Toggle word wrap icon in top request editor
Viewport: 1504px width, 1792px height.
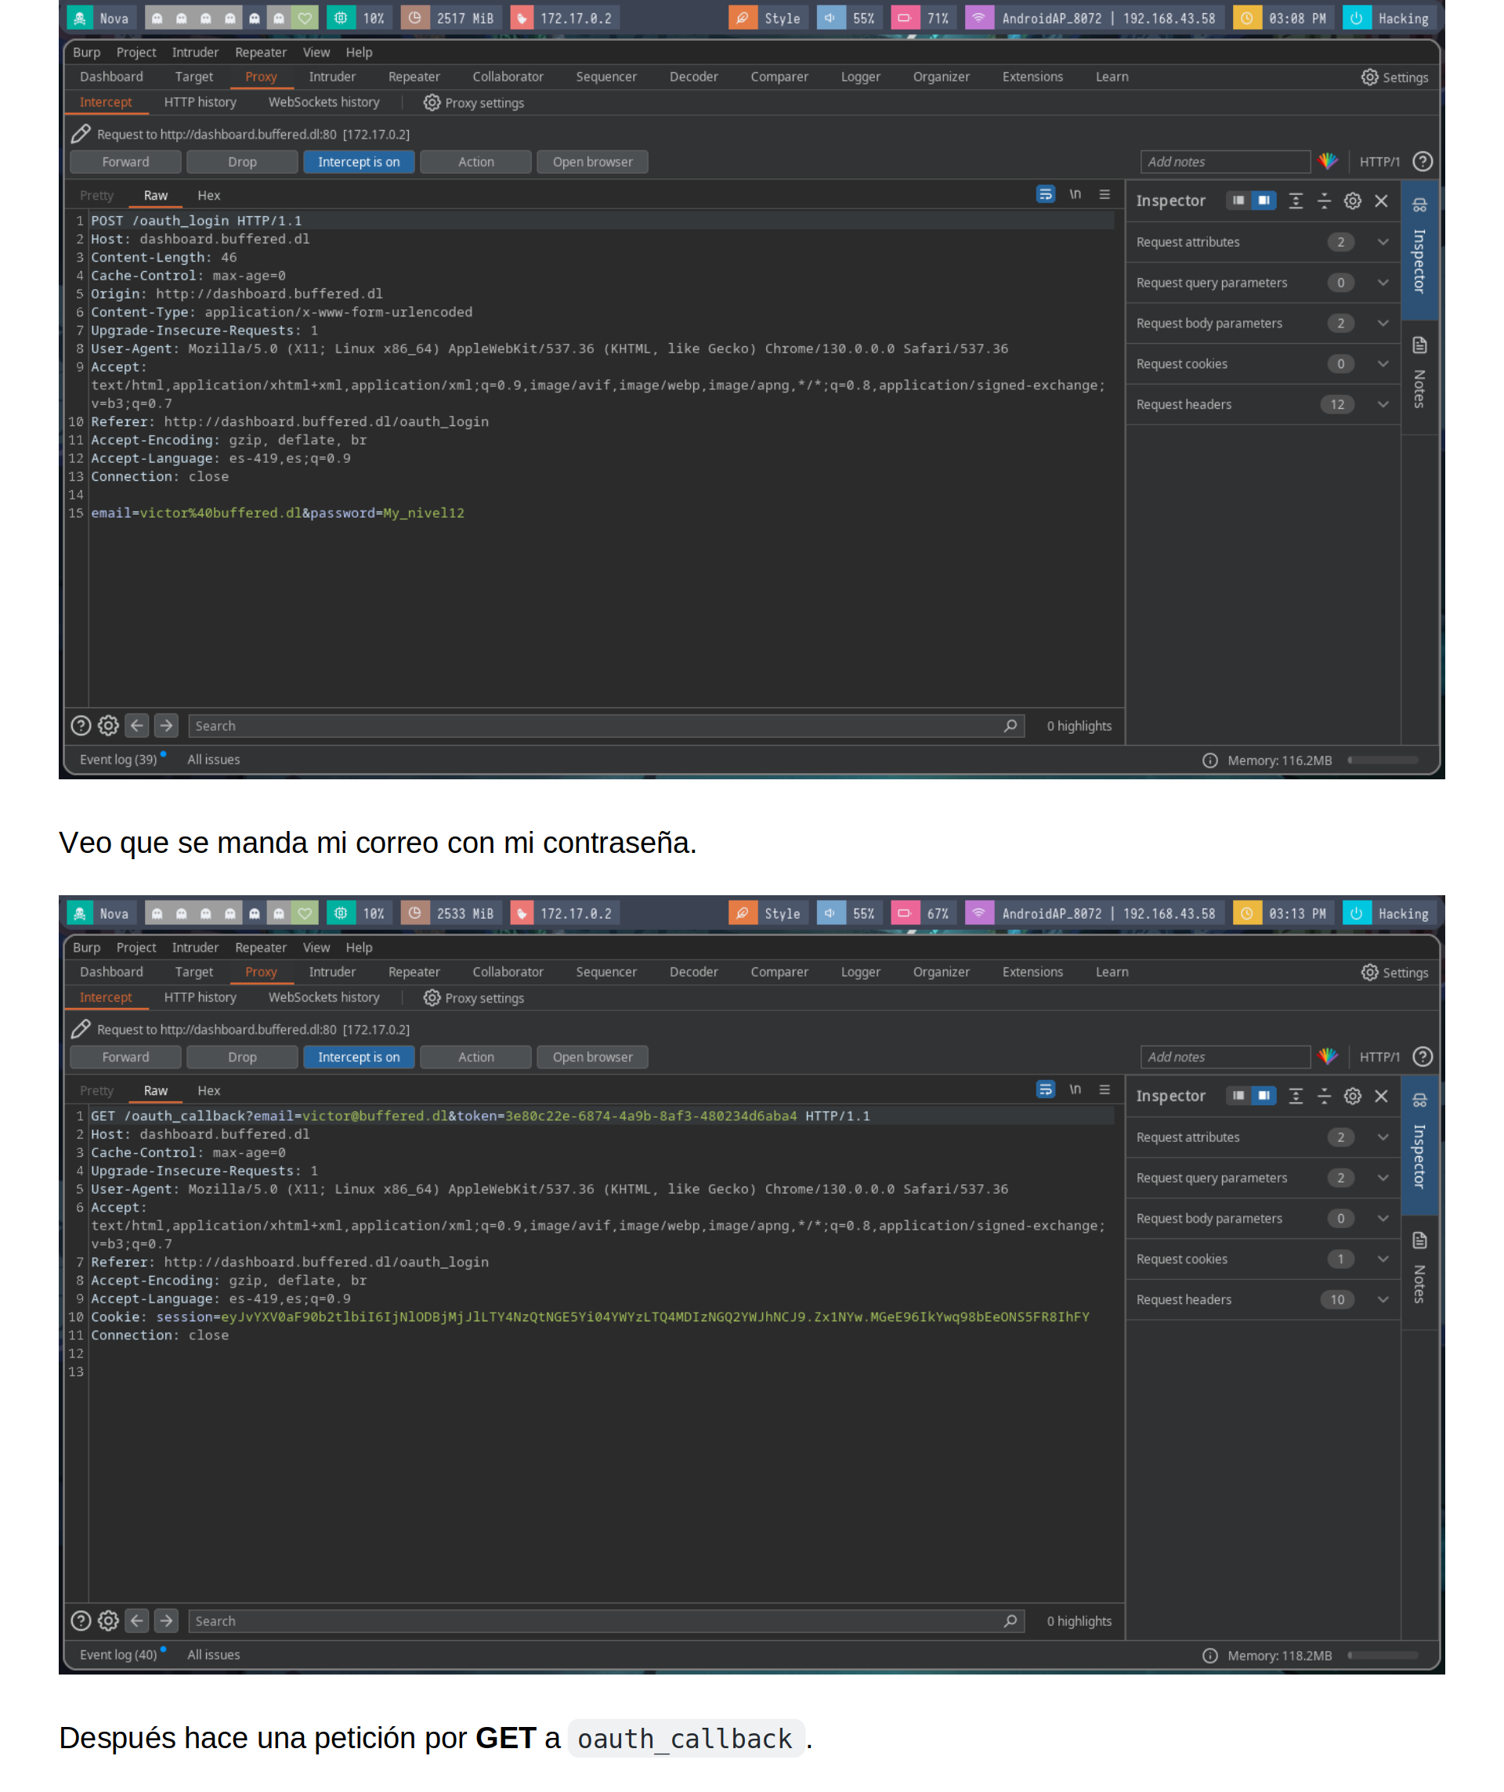[x=1045, y=194]
